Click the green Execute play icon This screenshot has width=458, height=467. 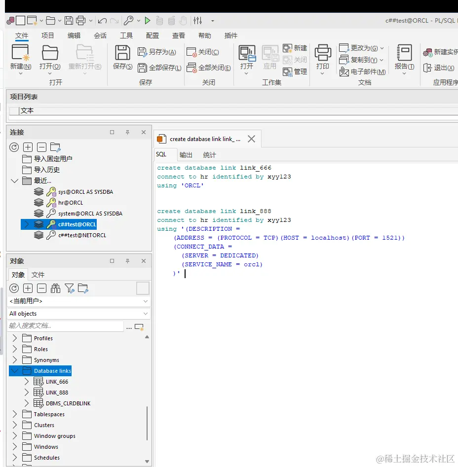pyautogui.click(x=148, y=21)
